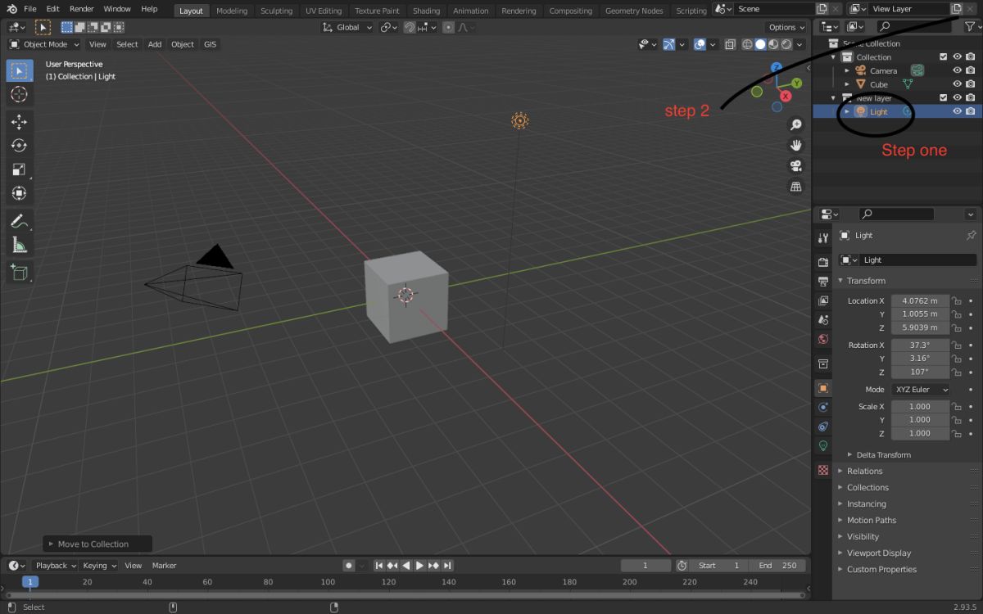Click the viewport pan hand icon

[x=795, y=145]
